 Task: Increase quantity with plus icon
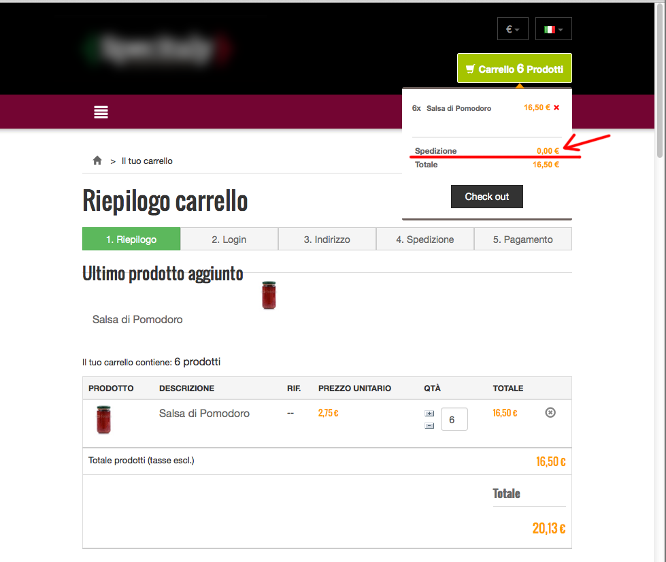pos(429,413)
